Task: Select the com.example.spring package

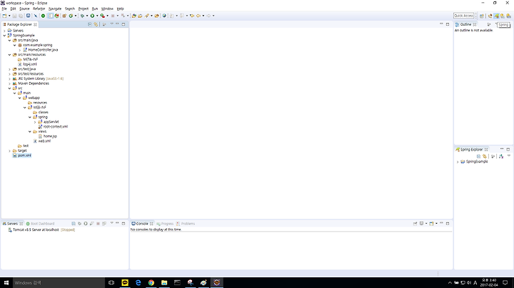Action: (37, 45)
